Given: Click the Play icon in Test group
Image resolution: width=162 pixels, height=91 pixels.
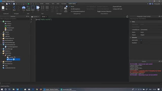Looking at the screenshot, I should pyautogui.click(x=38, y=8).
